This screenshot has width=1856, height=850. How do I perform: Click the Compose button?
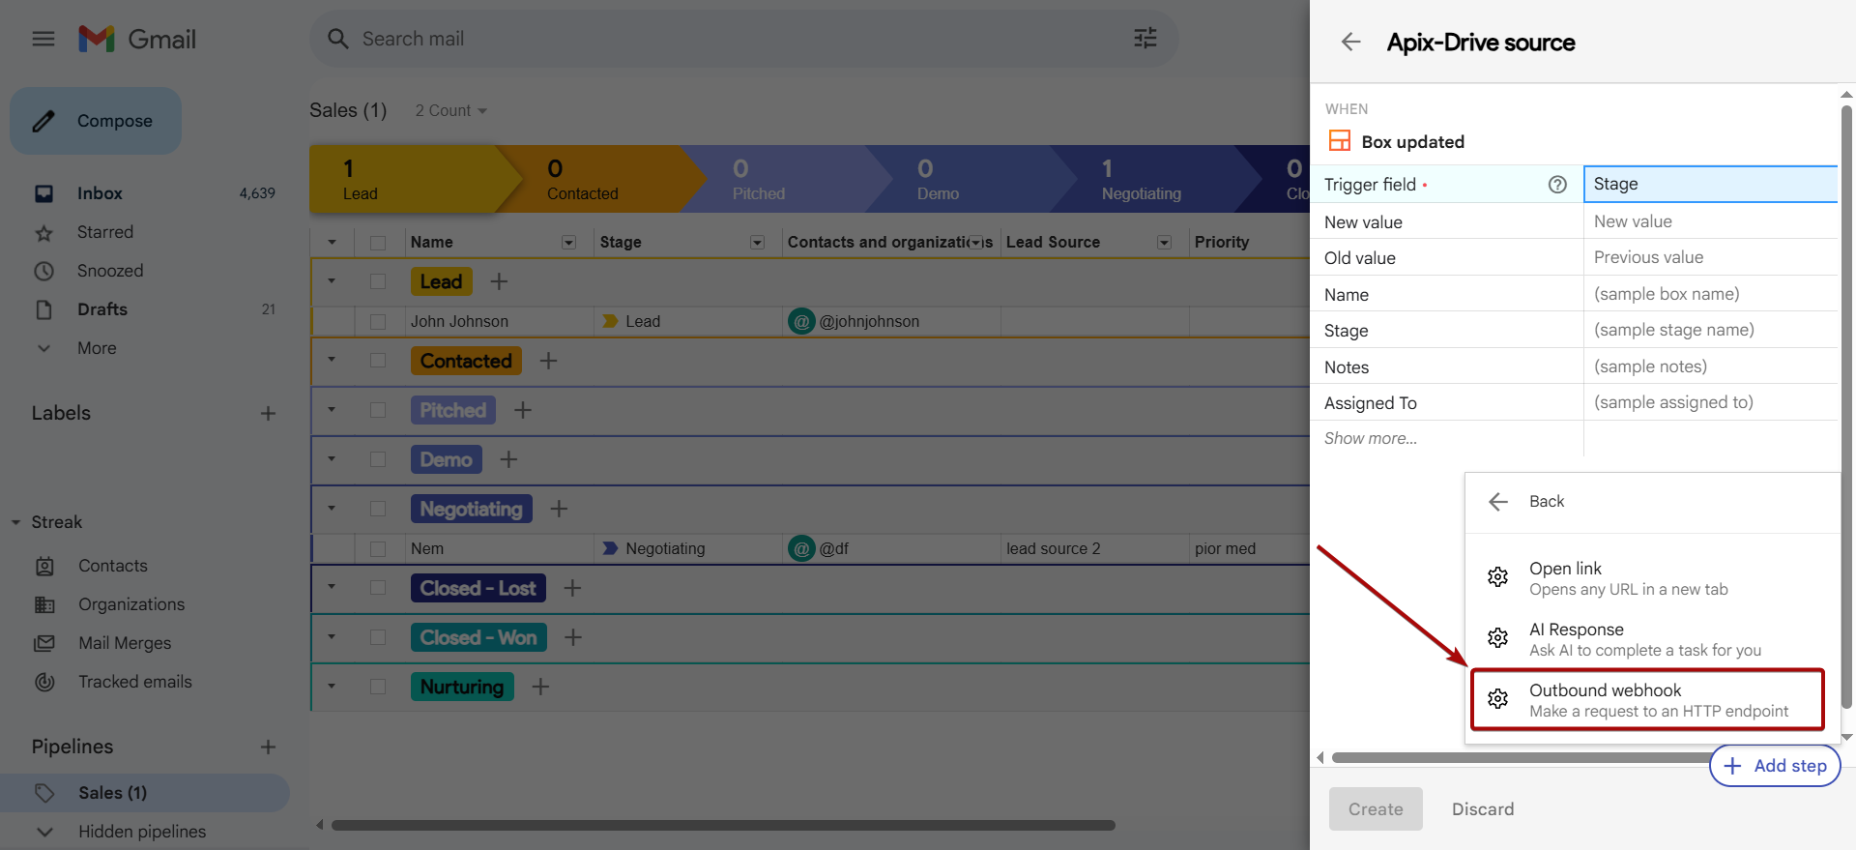pos(96,121)
